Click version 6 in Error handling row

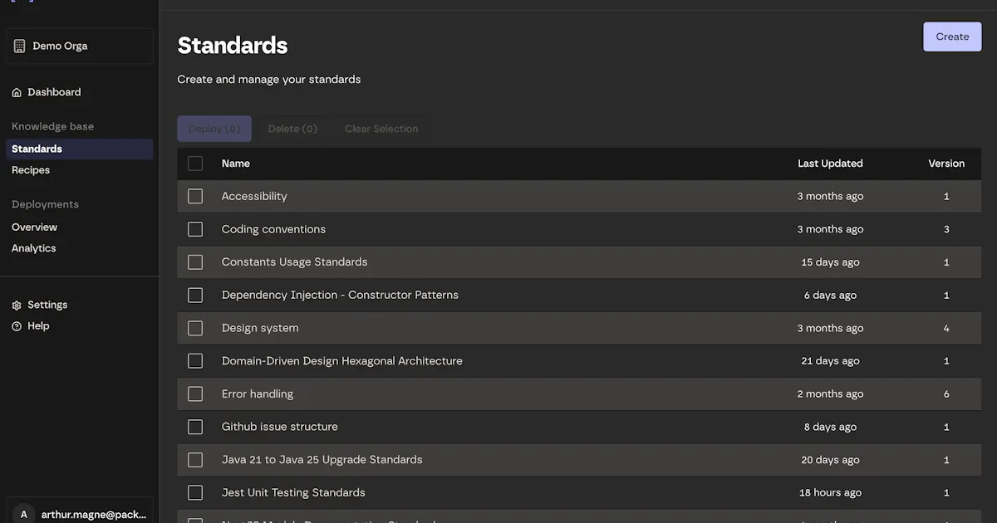[946, 394]
